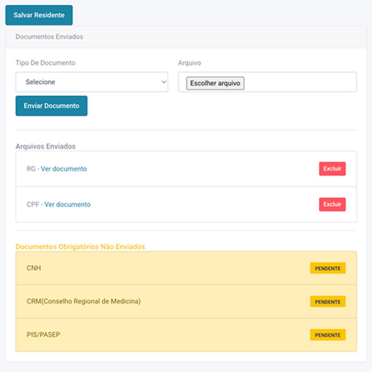Click the Documentos Enviados panel header
372x372 pixels.
pyautogui.click(x=49, y=36)
